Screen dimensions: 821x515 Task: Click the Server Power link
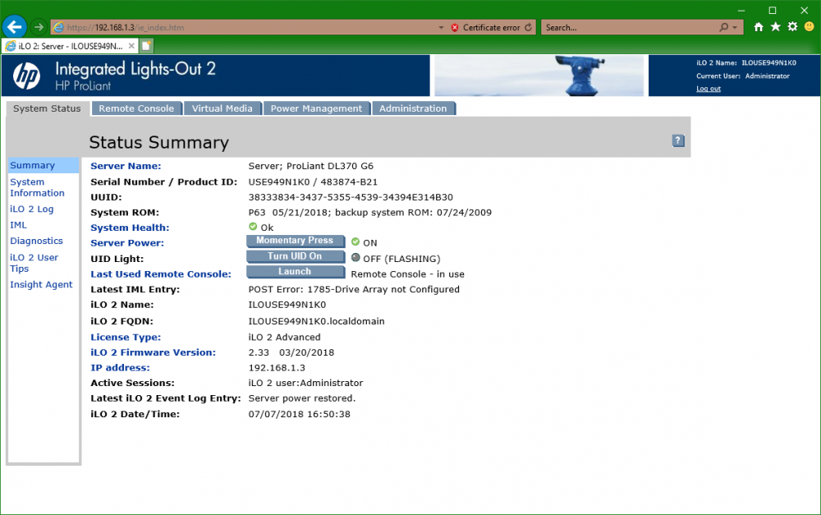[x=127, y=243]
